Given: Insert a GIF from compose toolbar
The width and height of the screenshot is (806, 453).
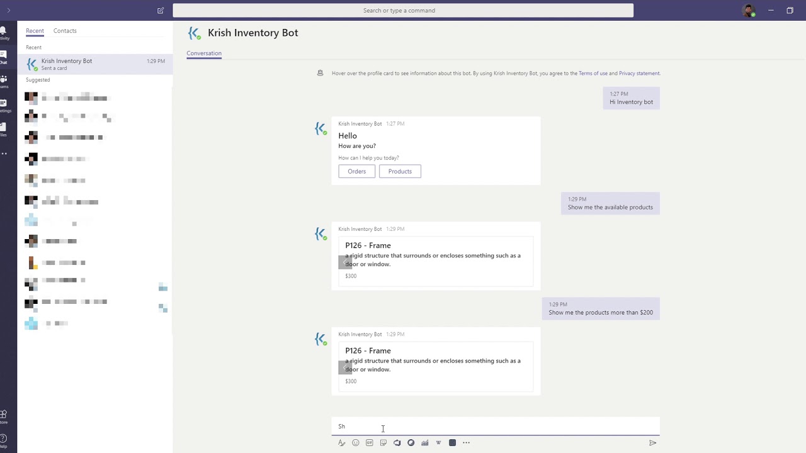Looking at the screenshot, I should tap(369, 443).
